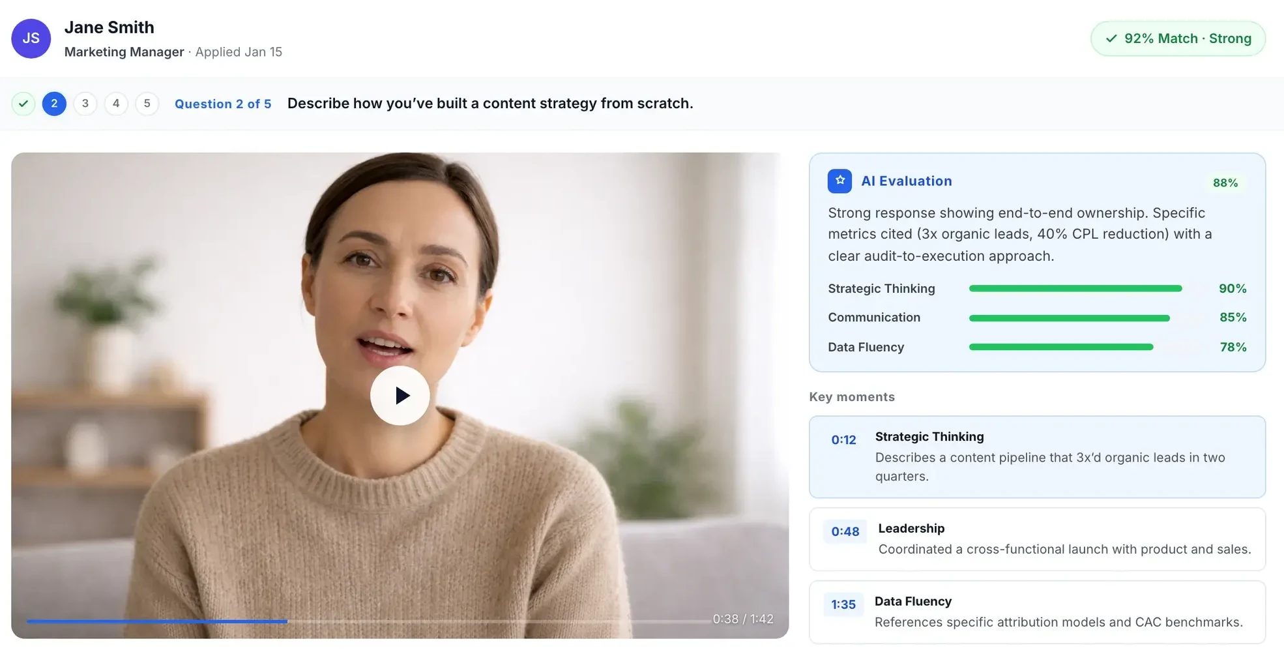Play the interview video
This screenshot has height=652, width=1284.
coord(400,395)
